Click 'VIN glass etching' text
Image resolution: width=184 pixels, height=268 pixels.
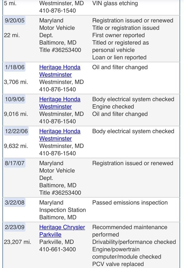(115, 3)
